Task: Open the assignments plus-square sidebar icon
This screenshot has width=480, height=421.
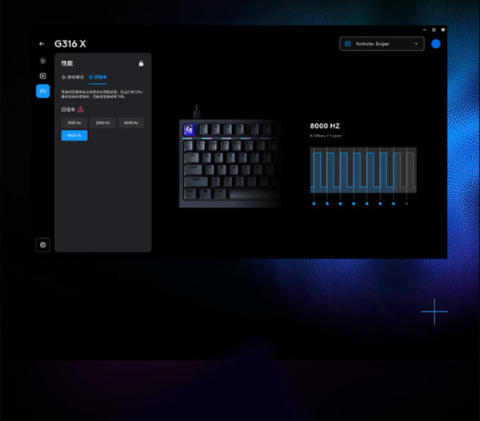Action: pos(43,76)
